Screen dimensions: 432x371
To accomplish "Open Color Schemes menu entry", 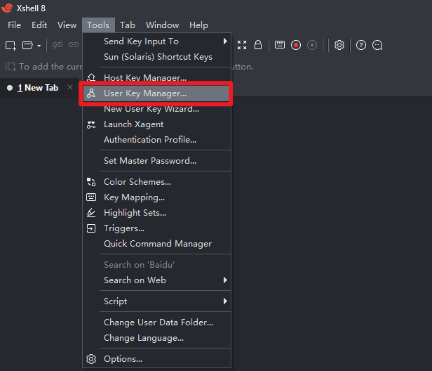I will (137, 182).
